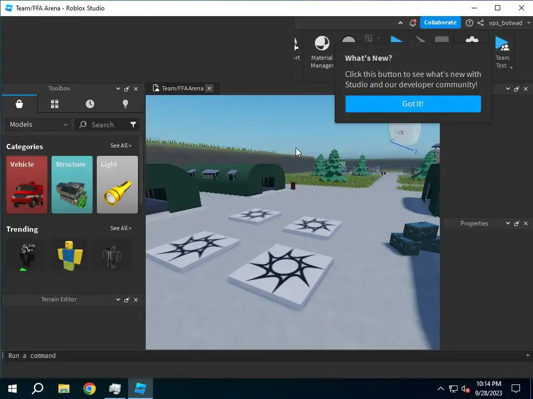Open the network status tray icon

pyautogui.click(x=453, y=389)
